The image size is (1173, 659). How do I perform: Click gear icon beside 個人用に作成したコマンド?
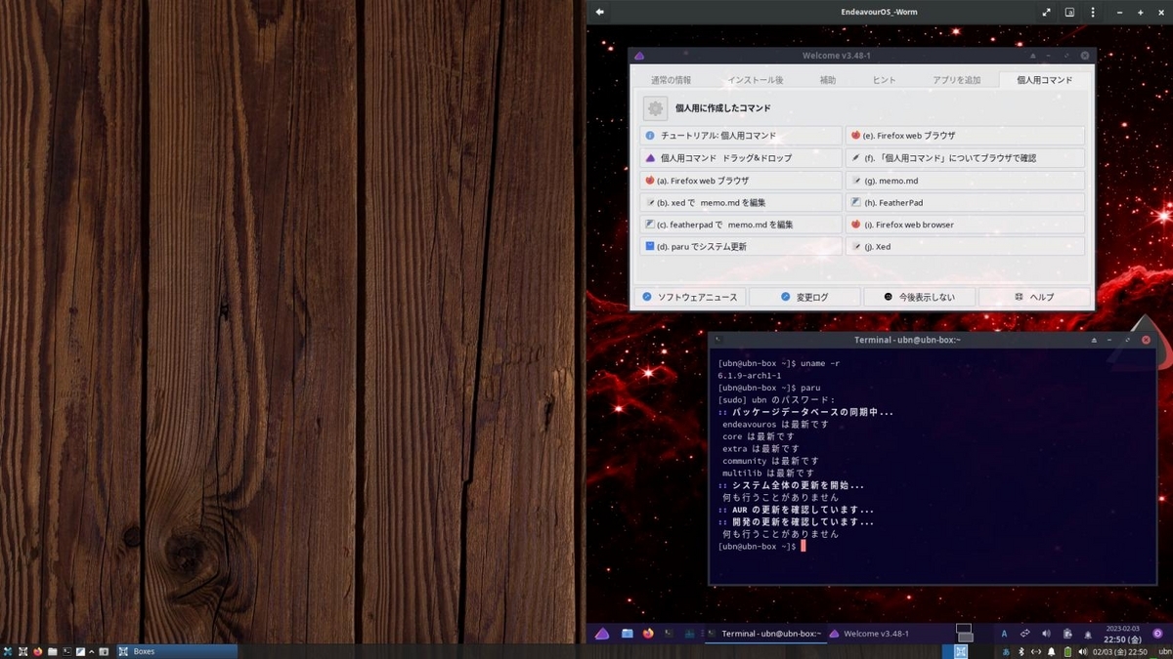tap(655, 108)
